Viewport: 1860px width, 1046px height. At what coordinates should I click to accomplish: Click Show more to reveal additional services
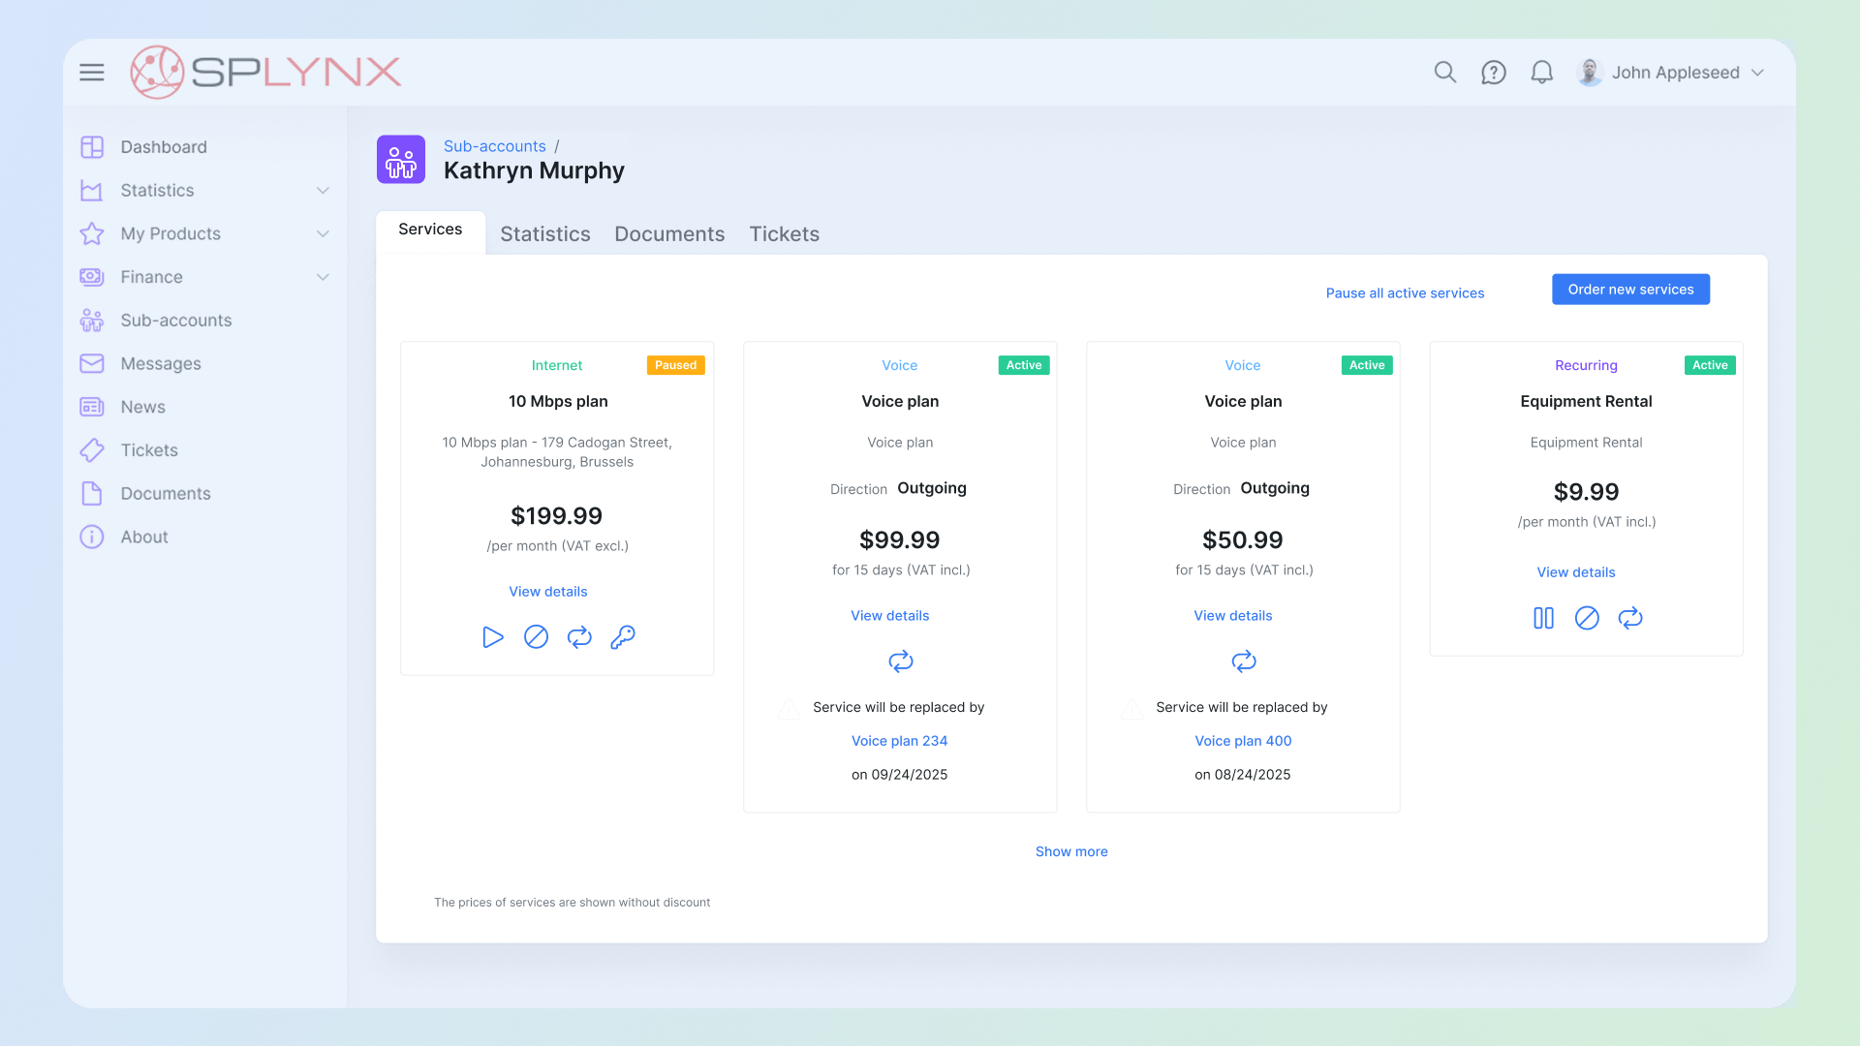click(x=1071, y=851)
